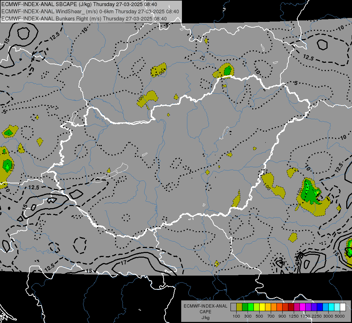Click the 5000 tick label in the legend

[340, 316]
